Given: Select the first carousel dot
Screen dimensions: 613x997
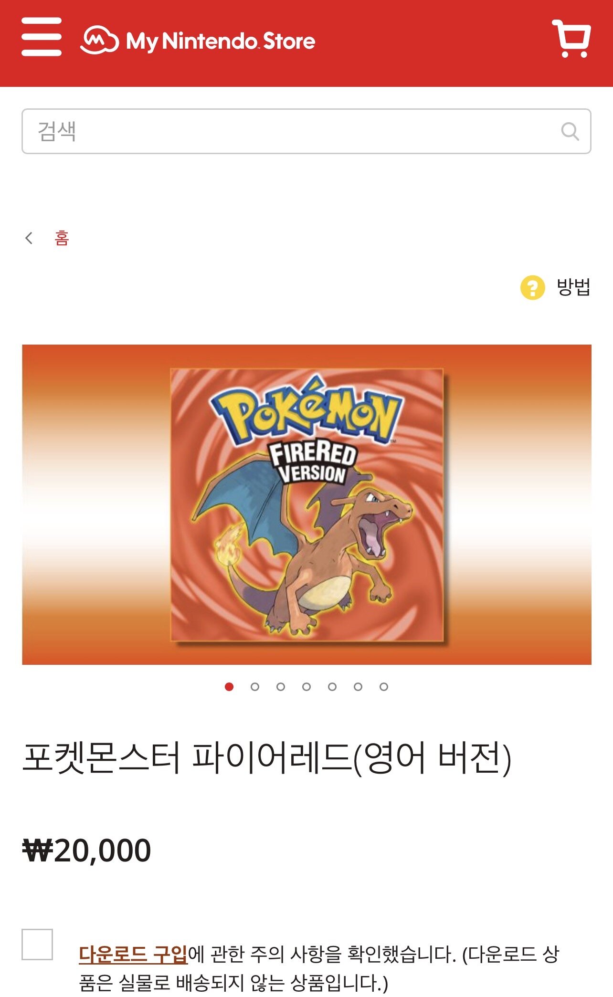Looking at the screenshot, I should 229,686.
